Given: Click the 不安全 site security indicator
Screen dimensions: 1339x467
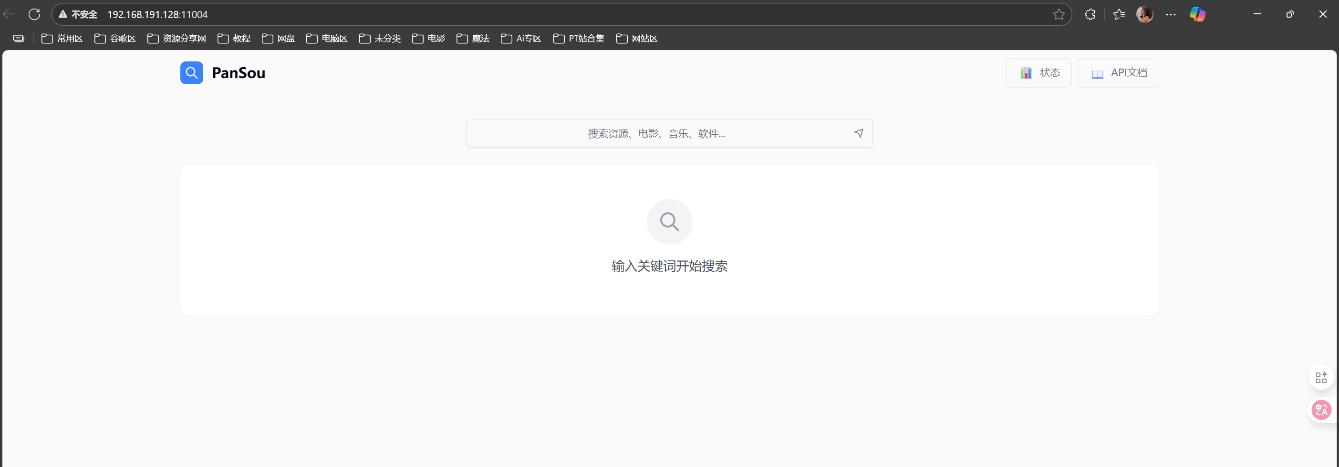Looking at the screenshot, I should [x=78, y=15].
